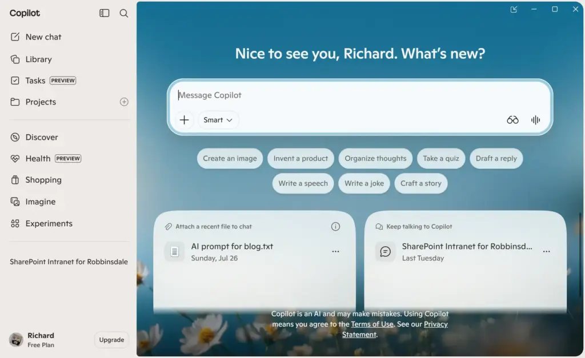Click the Library icon in sidebar
The image size is (585, 358).
15,59
